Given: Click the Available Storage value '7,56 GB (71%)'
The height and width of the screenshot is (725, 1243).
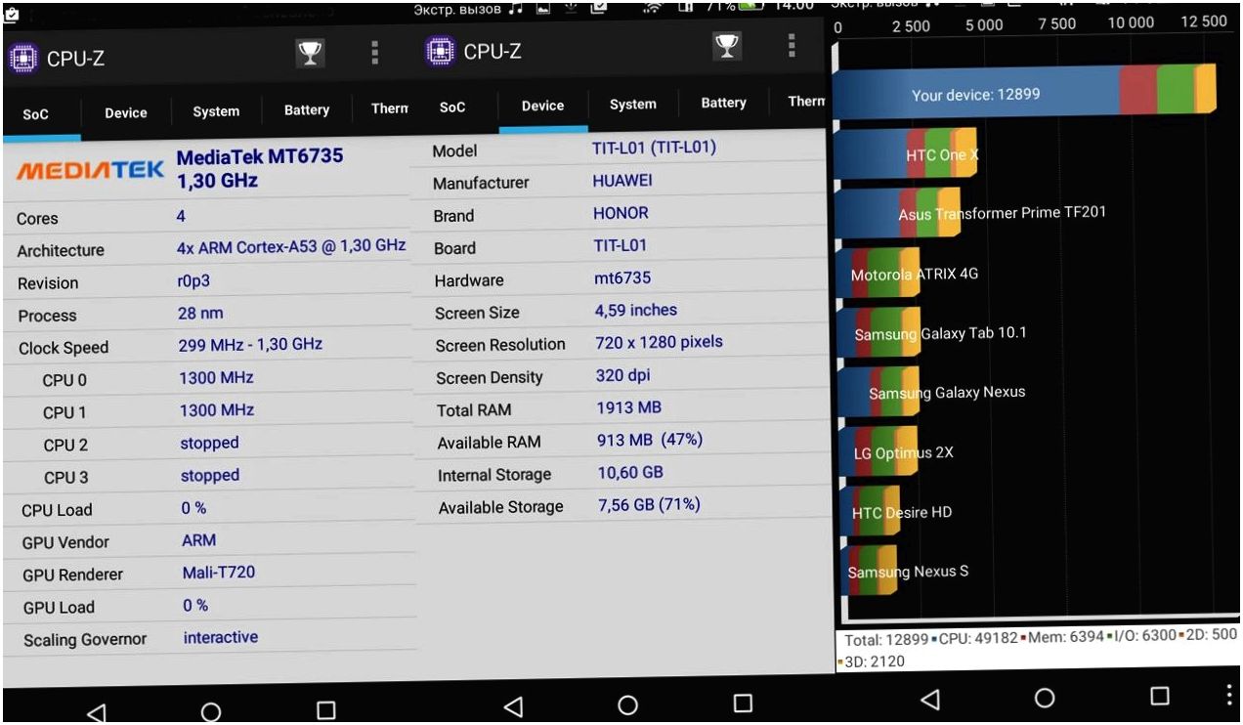Looking at the screenshot, I should pyautogui.click(x=649, y=504).
